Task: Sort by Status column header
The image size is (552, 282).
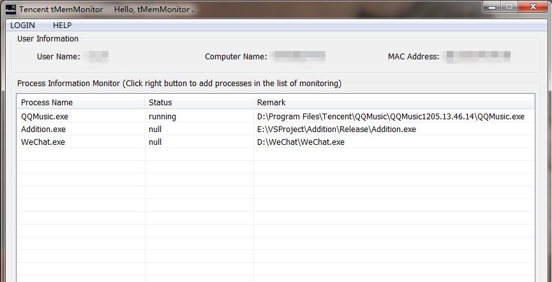Action: pyautogui.click(x=199, y=103)
